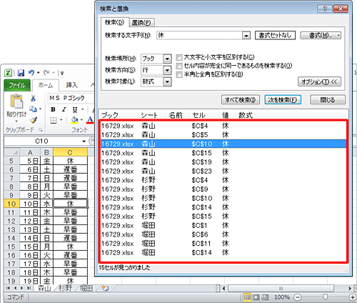Click 閉じる button in dialog
The height and width of the screenshot is (303, 357).
328,100
